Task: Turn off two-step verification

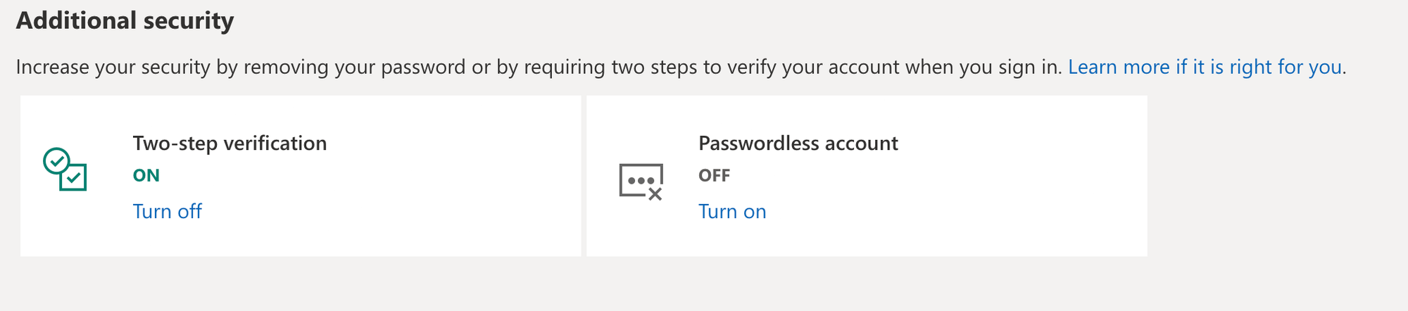Action: [x=168, y=211]
